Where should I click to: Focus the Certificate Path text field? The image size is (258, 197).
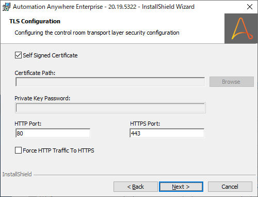110,82
